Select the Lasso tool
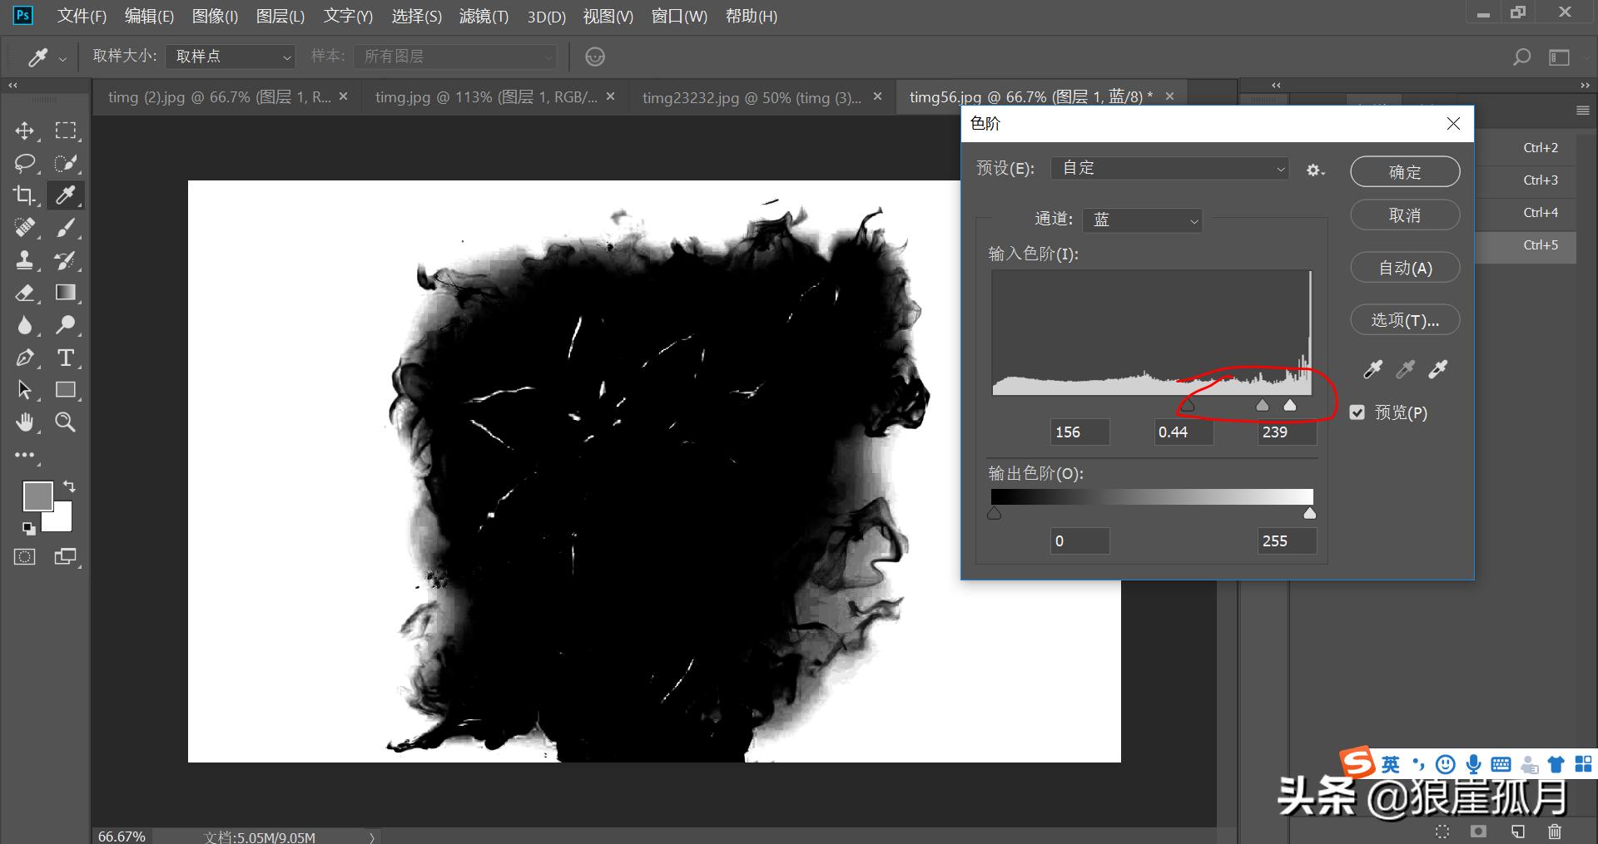The height and width of the screenshot is (844, 1598). (24, 163)
